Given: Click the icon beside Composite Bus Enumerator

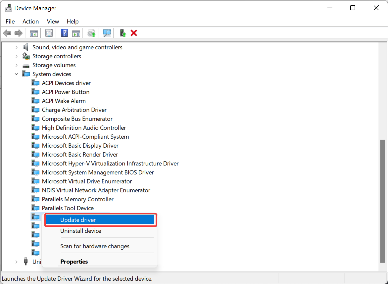Looking at the screenshot, I should pyautogui.click(x=36, y=118).
